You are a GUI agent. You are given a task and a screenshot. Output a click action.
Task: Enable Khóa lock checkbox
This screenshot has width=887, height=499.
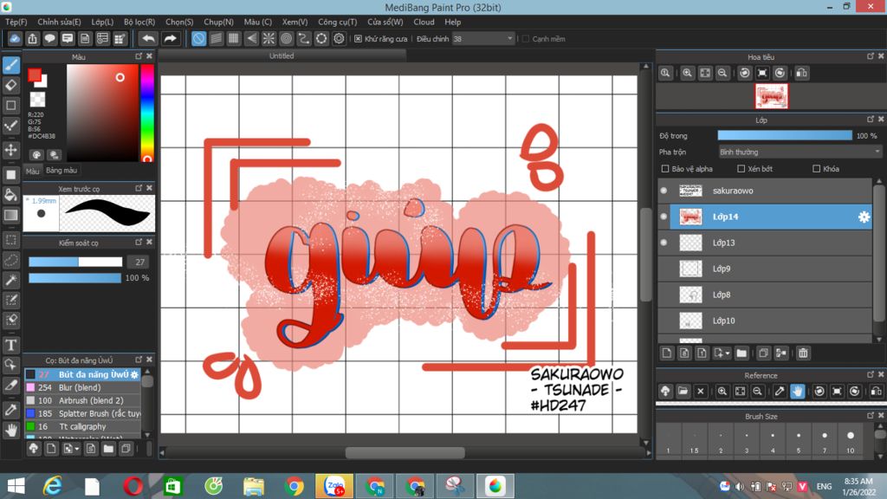(x=816, y=169)
